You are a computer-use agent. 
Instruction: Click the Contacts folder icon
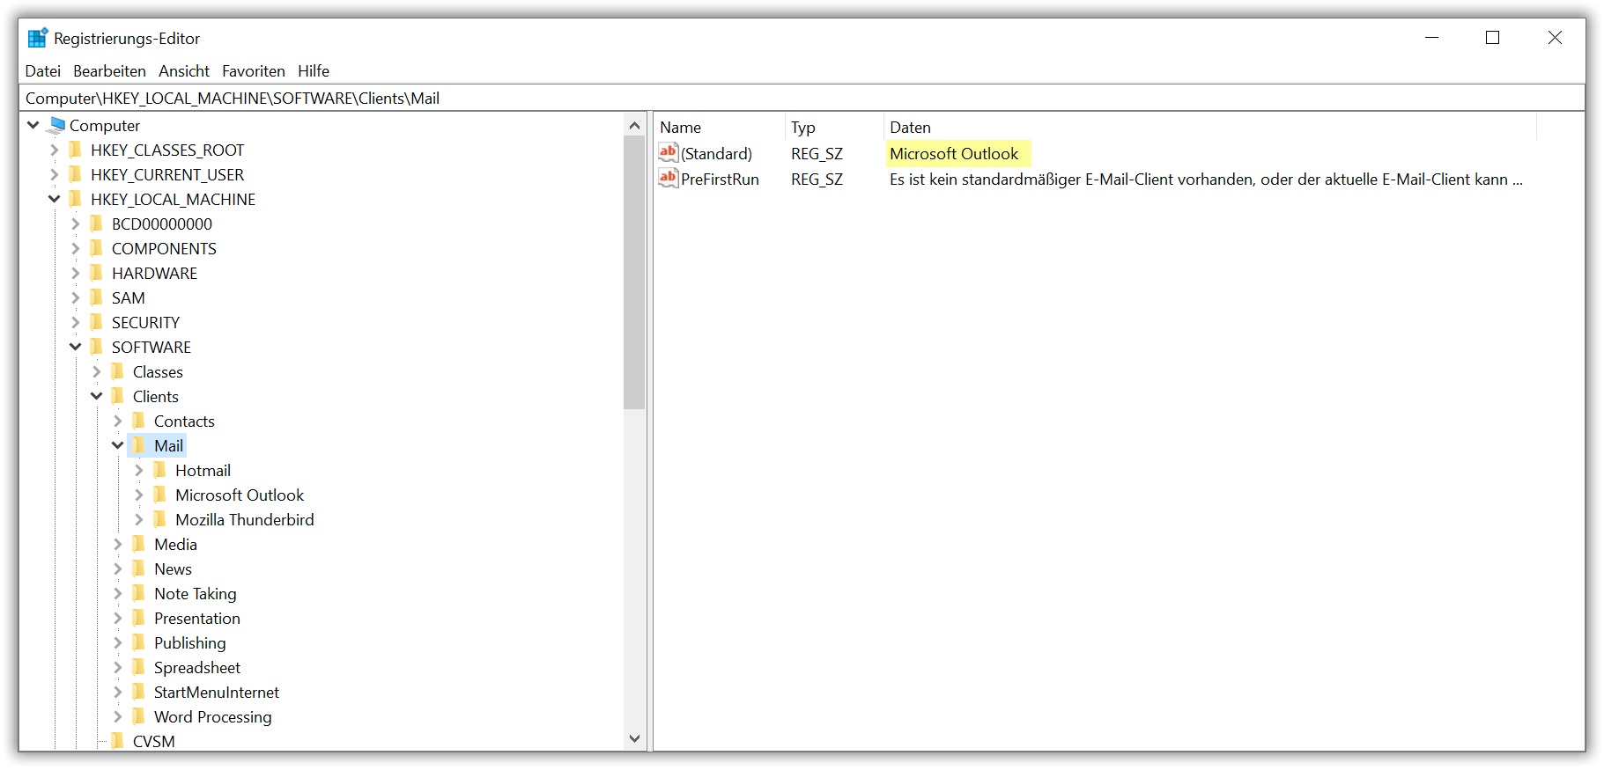(138, 421)
